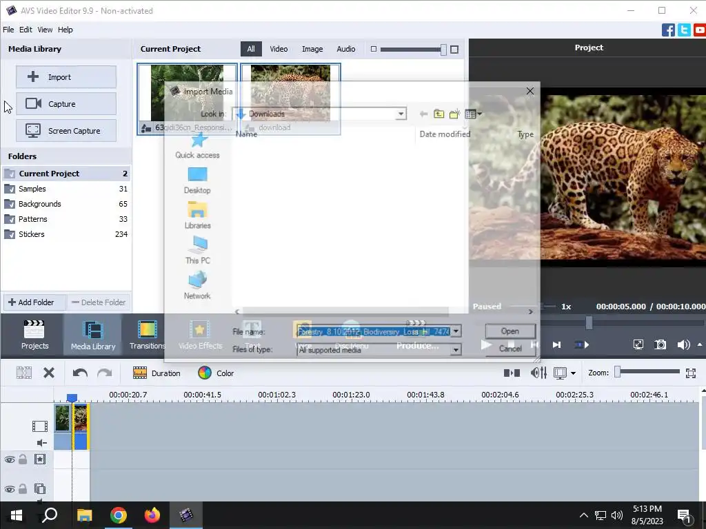Image resolution: width=706 pixels, height=529 pixels.
Task: Select Quick access in dialog sidebar
Action: 198,146
